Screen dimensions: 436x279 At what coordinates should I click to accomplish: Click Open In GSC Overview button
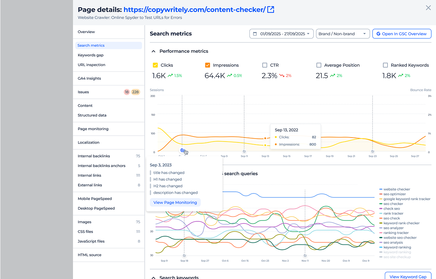[402, 34]
